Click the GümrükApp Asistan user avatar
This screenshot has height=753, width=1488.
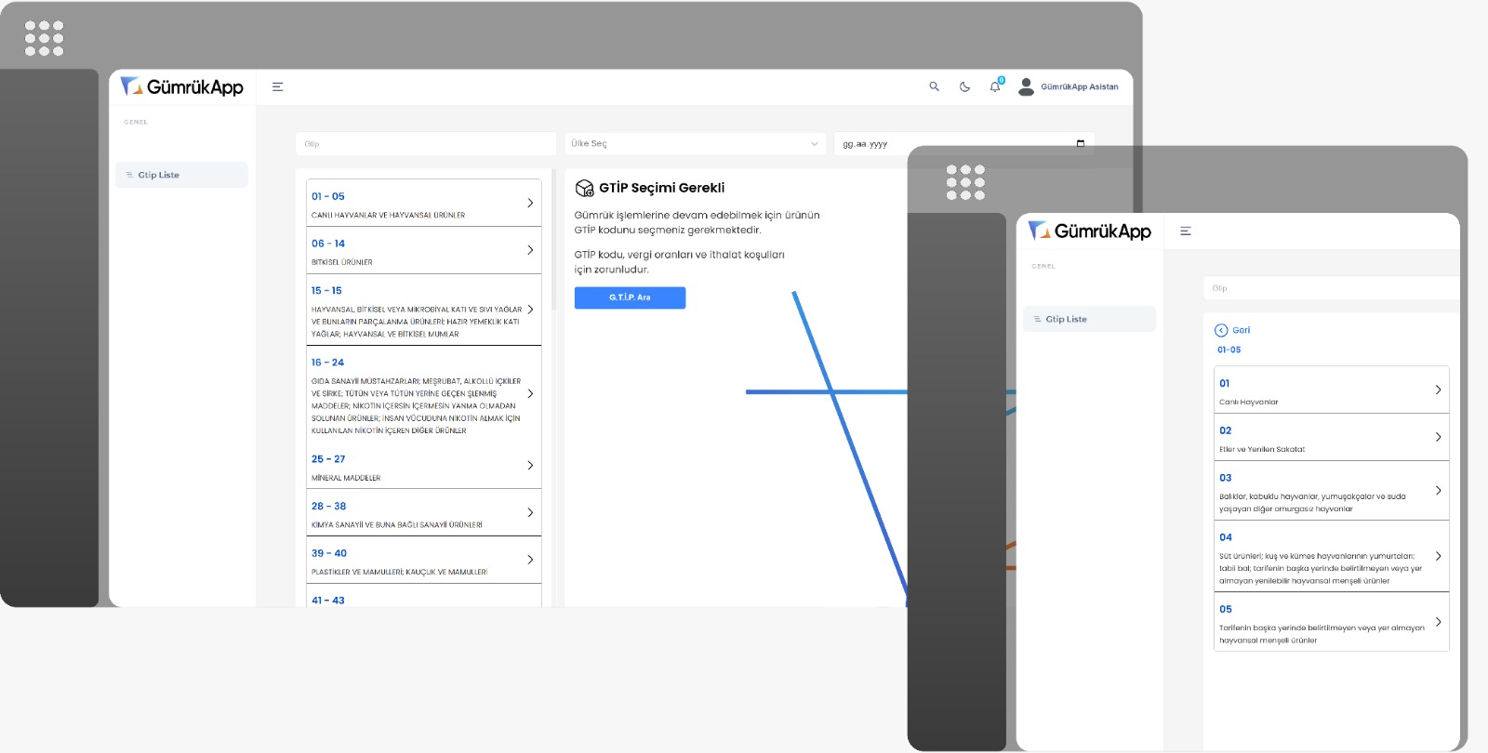[x=1026, y=86]
